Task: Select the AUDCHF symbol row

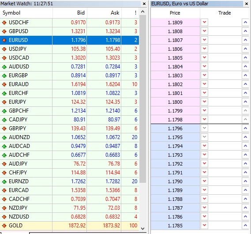Action: pyautogui.click(x=69, y=155)
